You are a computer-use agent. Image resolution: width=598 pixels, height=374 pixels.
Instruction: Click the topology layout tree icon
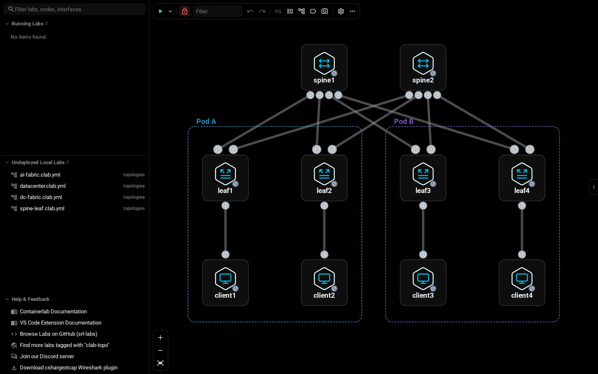click(x=302, y=11)
